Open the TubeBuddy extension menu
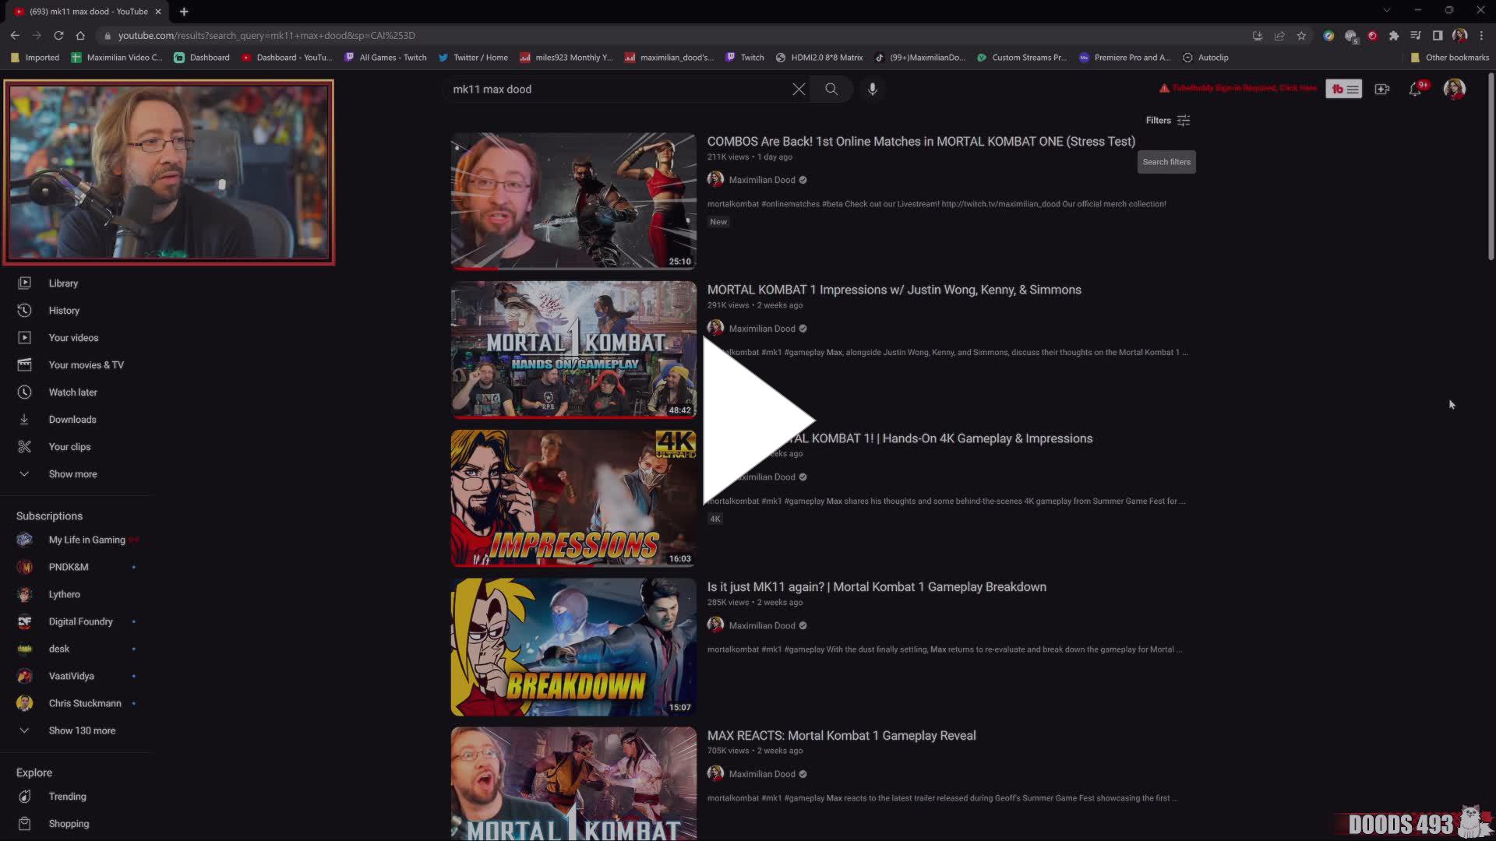 (x=1344, y=89)
